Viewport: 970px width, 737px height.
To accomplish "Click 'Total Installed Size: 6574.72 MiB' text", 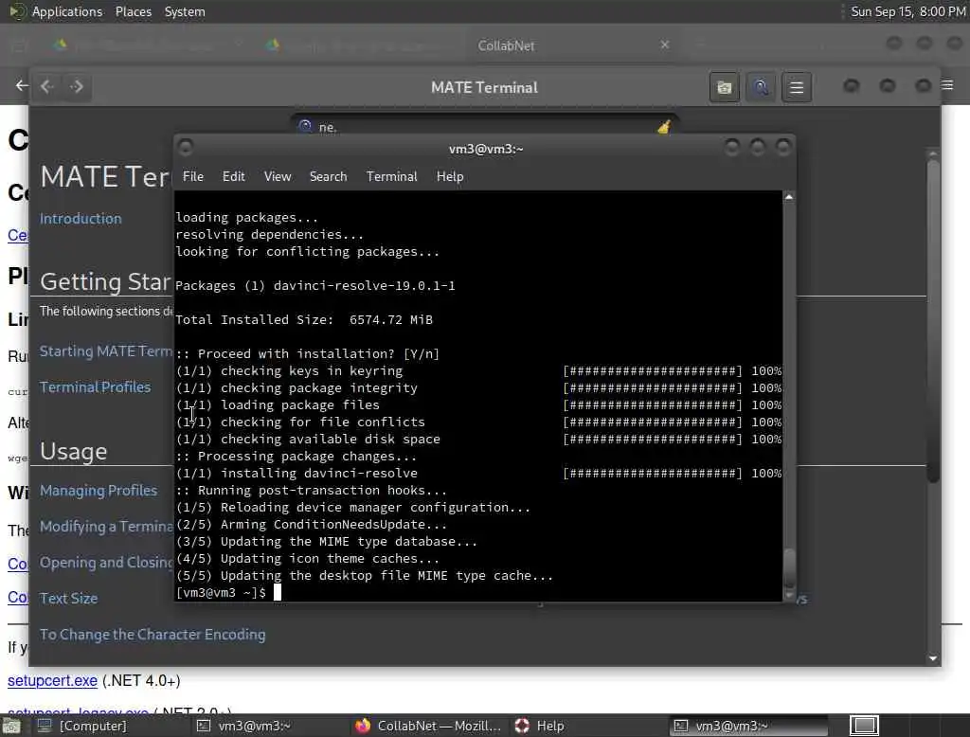I will (304, 320).
